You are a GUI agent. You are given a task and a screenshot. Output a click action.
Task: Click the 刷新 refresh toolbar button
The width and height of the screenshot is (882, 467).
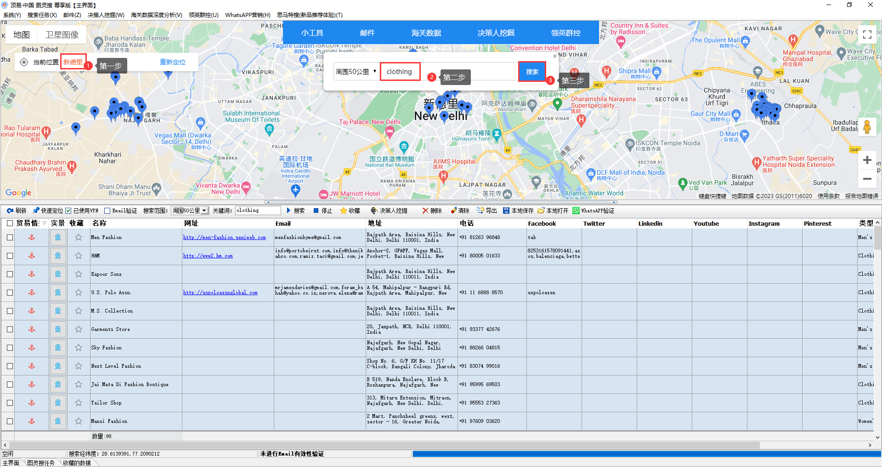(x=17, y=211)
